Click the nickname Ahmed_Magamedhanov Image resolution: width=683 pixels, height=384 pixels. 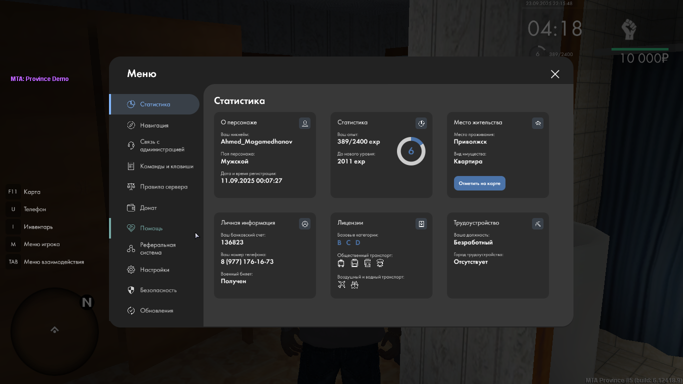256,141
